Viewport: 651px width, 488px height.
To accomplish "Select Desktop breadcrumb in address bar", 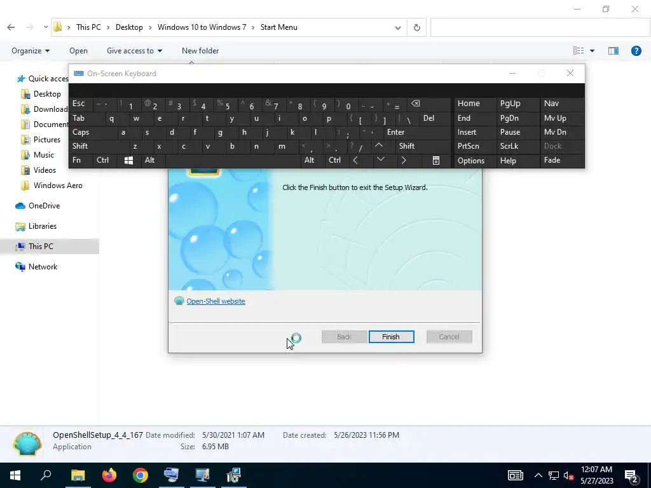I will point(129,27).
